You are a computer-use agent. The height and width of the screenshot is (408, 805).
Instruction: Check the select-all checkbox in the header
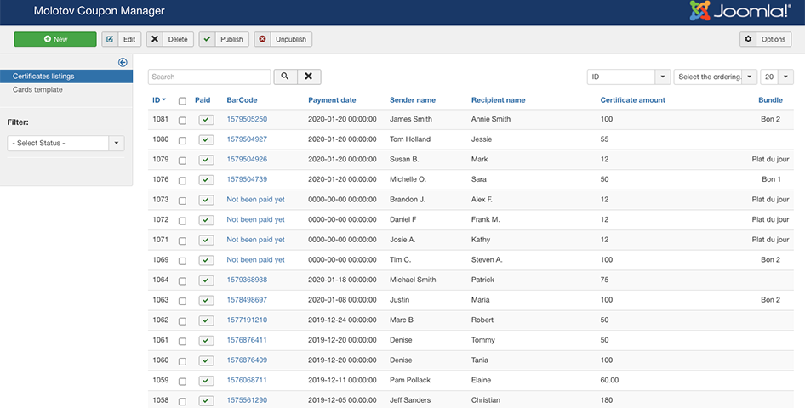(182, 100)
